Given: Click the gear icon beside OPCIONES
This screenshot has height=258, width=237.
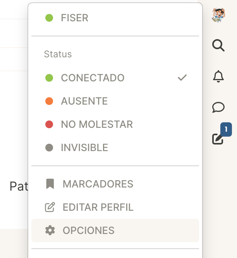Looking at the screenshot, I should (50, 230).
